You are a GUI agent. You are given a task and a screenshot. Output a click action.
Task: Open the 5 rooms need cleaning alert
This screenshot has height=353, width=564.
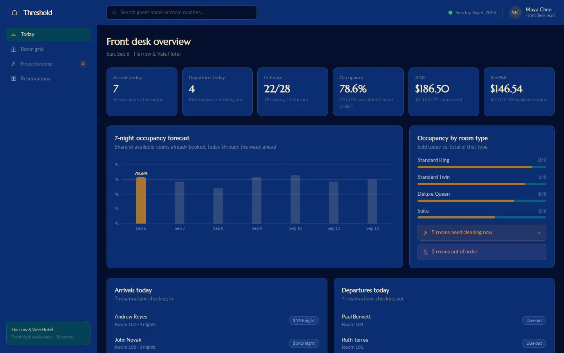coord(482,233)
